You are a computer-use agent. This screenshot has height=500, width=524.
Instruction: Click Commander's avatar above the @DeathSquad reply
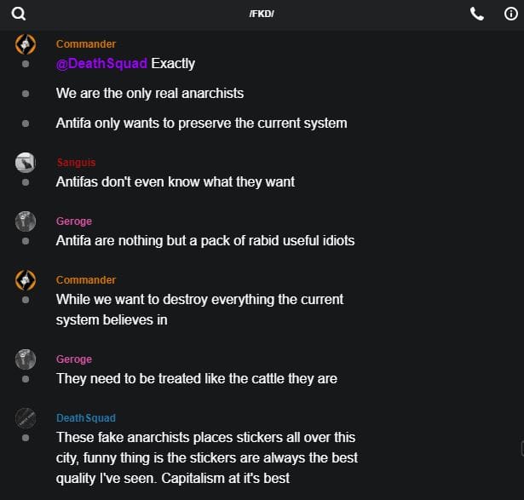pyautogui.click(x=26, y=44)
